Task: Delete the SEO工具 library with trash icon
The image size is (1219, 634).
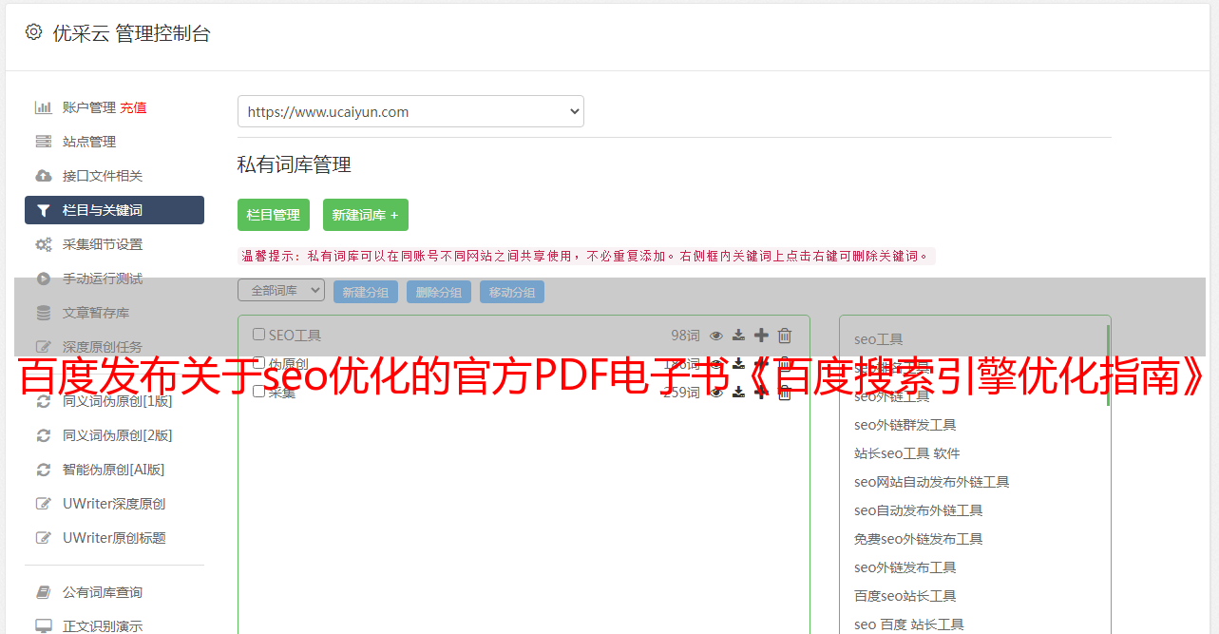Action: pos(785,335)
